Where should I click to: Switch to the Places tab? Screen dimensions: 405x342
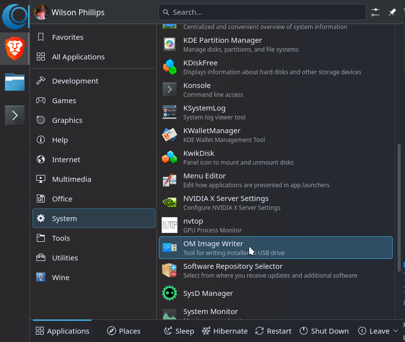coord(124,331)
